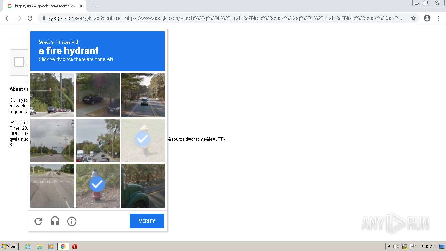
Task: Open the Chrome profile avatar
Action: pos(427,18)
